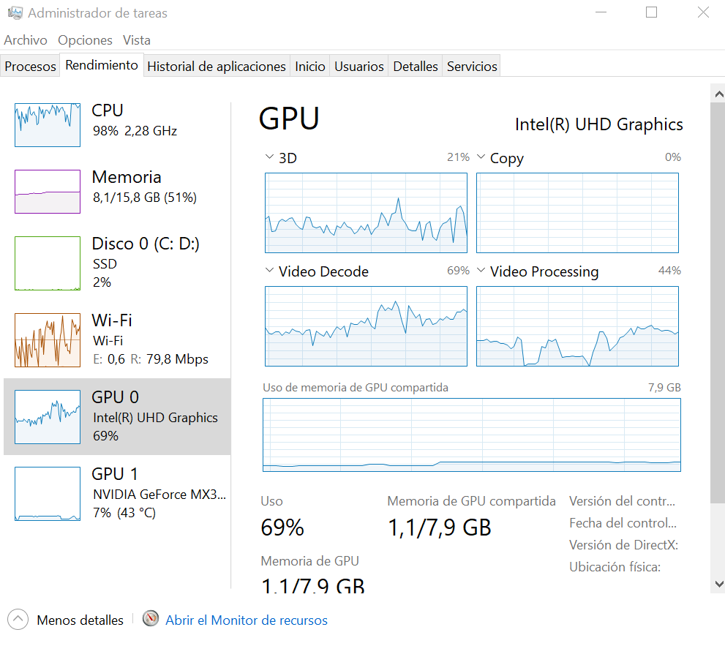Viewport: 725px width, 646px height.
Task: Open the Archivo menu
Action: [26, 40]
